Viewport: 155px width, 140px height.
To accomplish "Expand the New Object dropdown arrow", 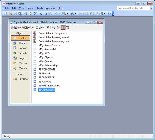I will click(105, 13).
